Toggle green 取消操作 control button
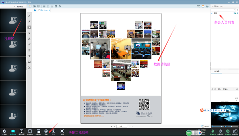The height and width of the screenshot is (136, 239). [228, 132]
